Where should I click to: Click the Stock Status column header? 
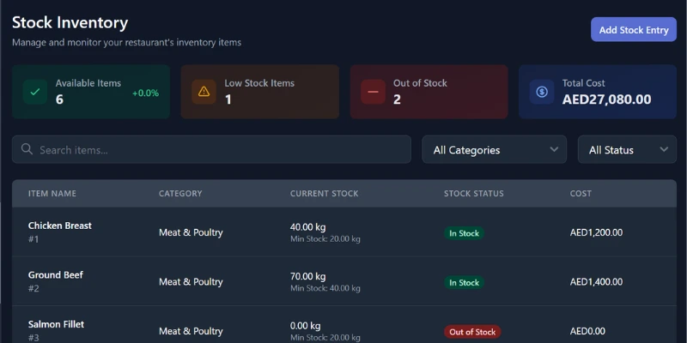click(473, 194)
